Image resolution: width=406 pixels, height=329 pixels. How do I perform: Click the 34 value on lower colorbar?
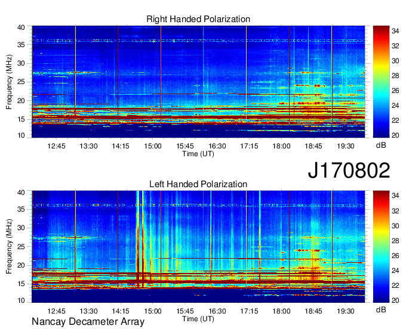(395, 195)
